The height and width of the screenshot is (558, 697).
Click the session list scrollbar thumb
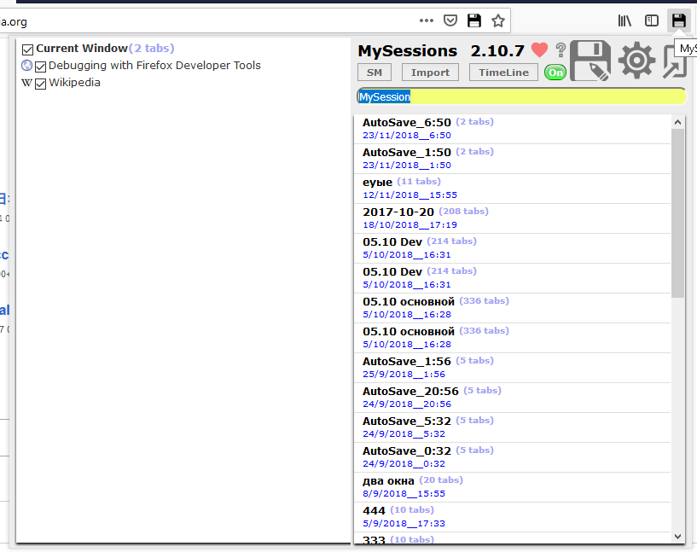pyautogui.click(x=677, y=213)
